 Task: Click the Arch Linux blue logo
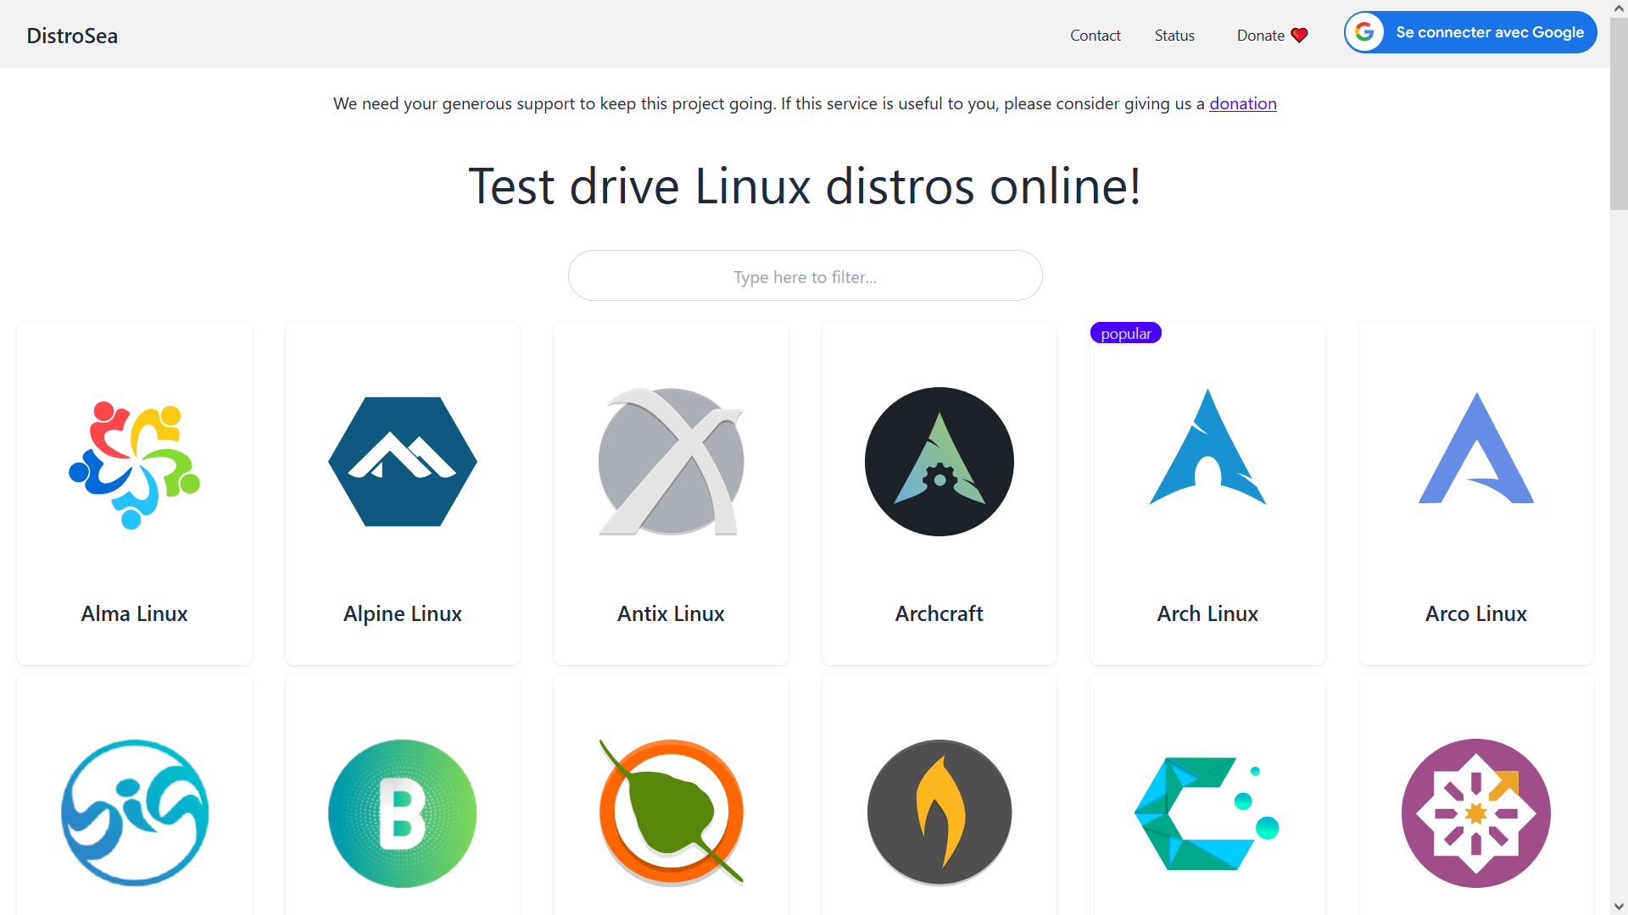tap(1207, 446)
